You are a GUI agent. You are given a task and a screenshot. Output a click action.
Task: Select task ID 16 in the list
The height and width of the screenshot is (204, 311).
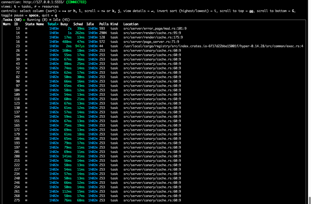18,42
